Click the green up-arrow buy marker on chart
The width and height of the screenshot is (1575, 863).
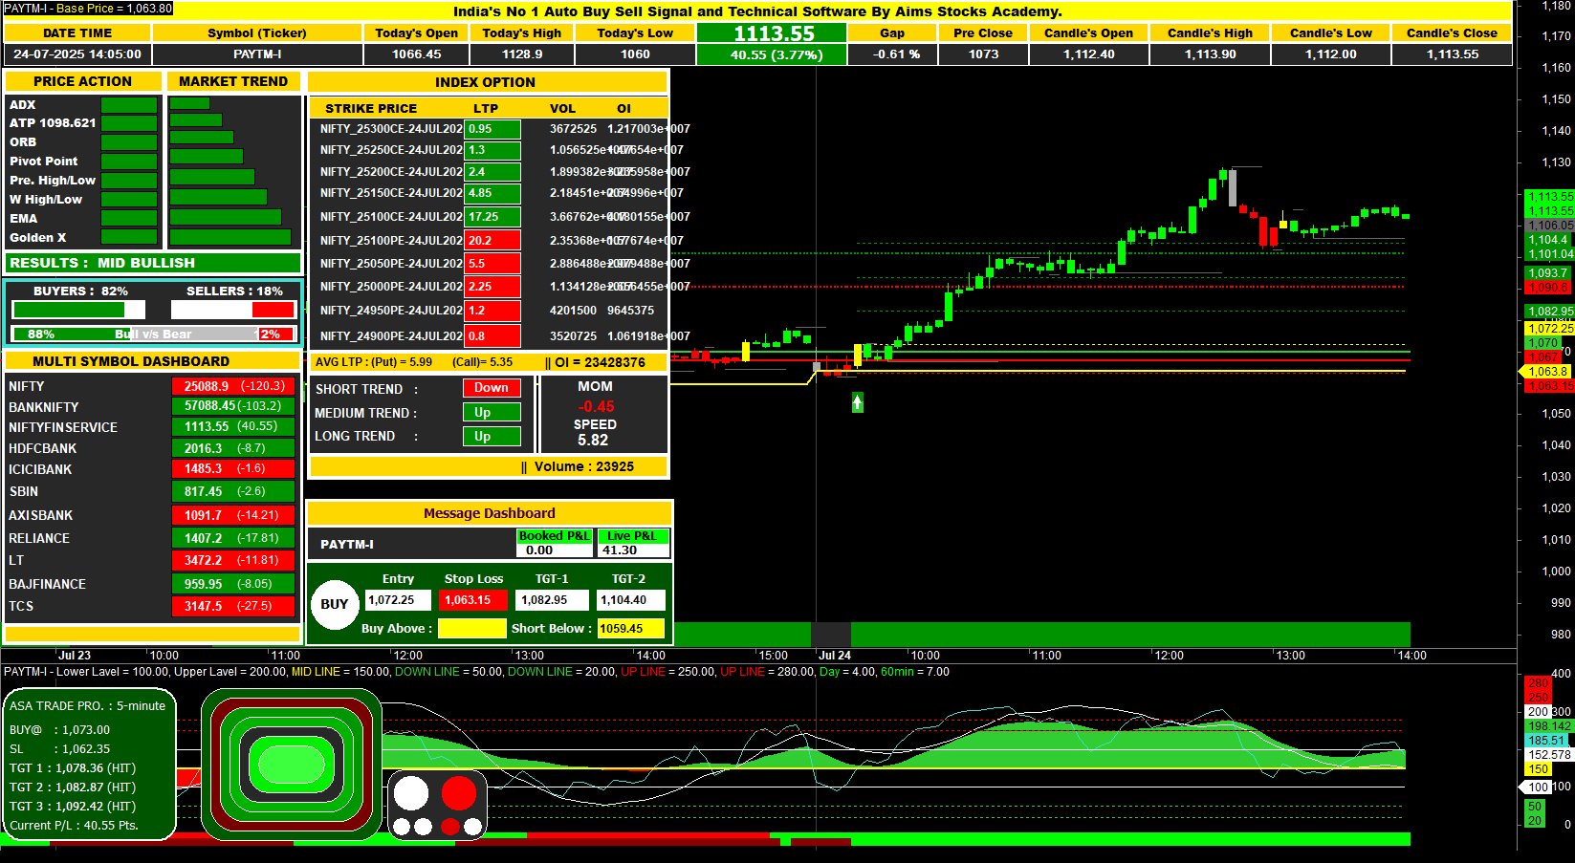click(858, 402)
